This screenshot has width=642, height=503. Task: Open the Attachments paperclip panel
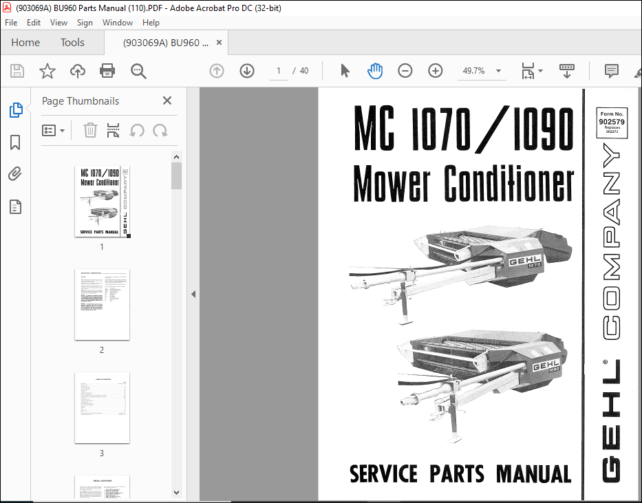[15, 174]
